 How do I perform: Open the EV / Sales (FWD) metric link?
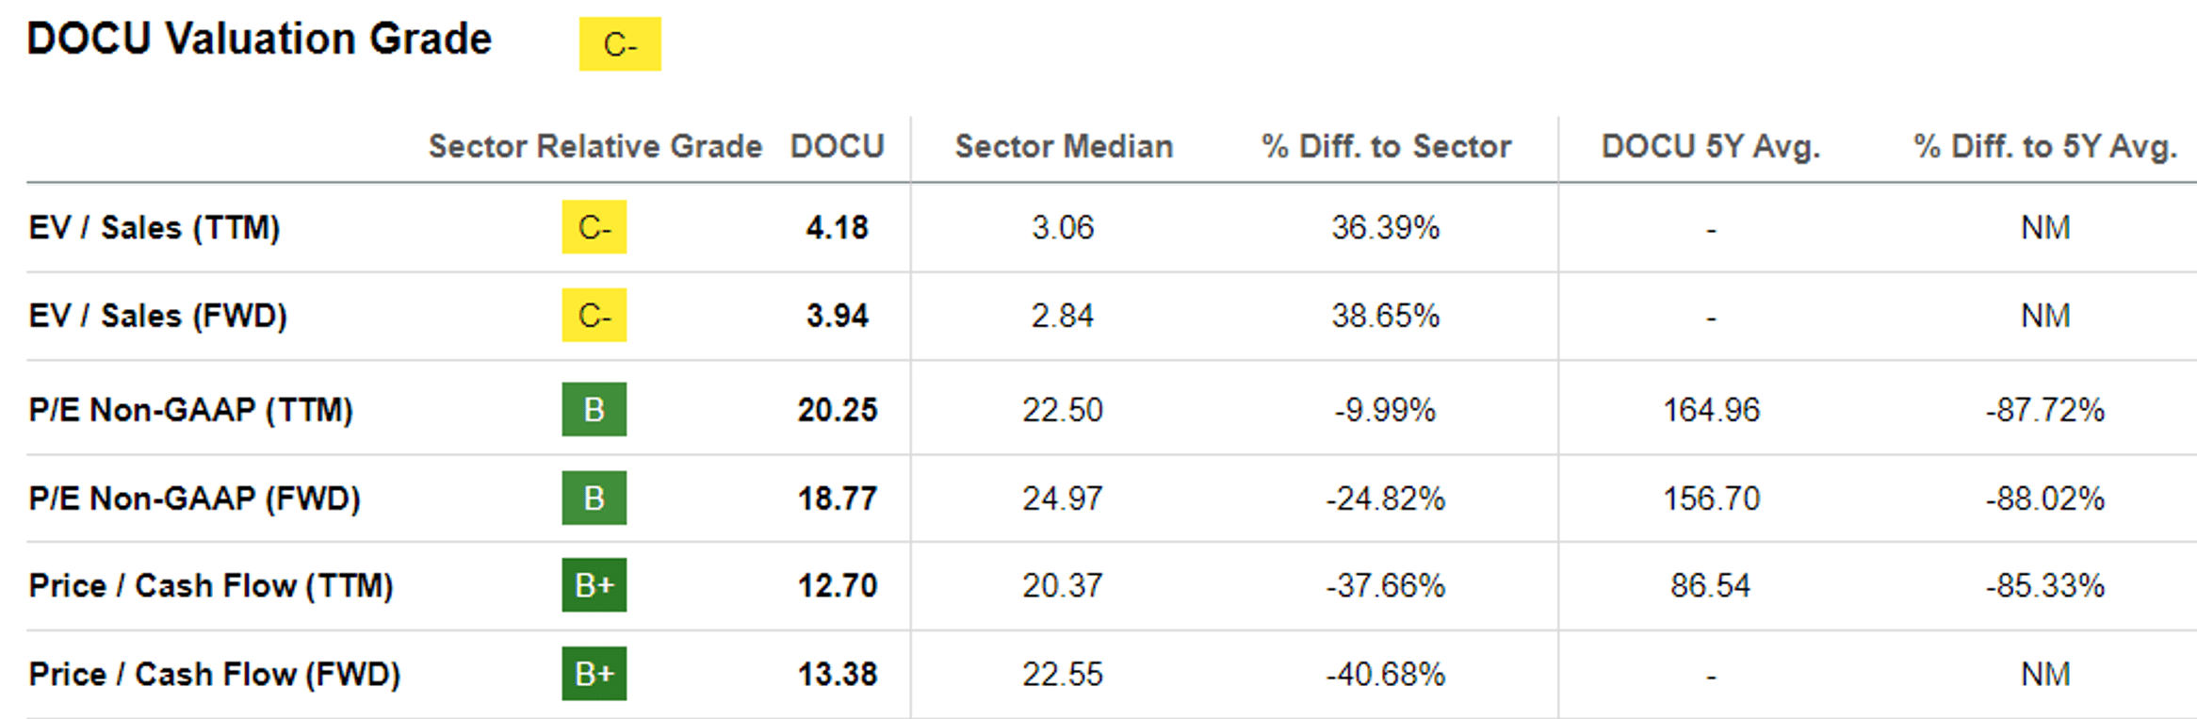click(x=157, y=315)
